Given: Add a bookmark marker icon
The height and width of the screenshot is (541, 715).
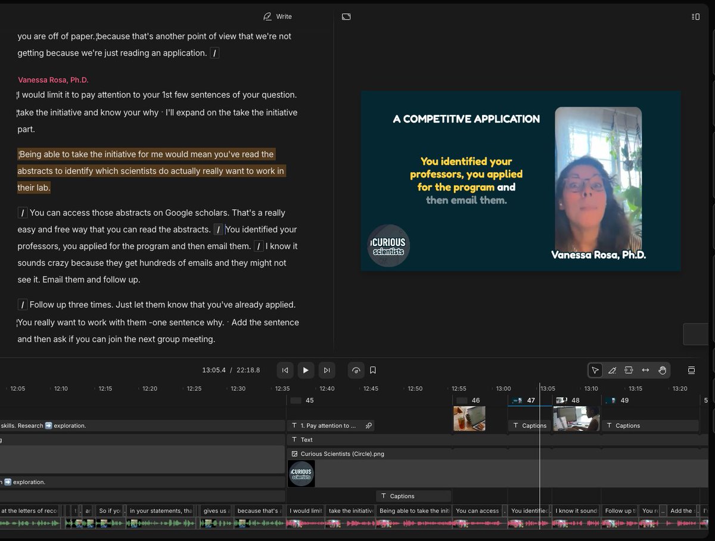Looking at the screenshot, I should (x=373, y=370).
